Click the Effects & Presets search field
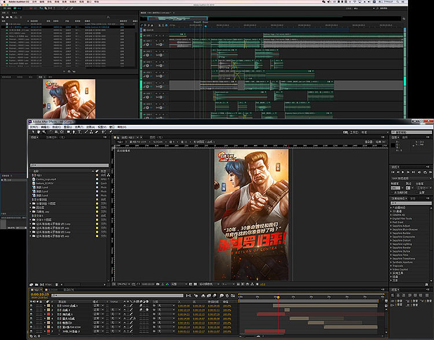 [411, 203]
